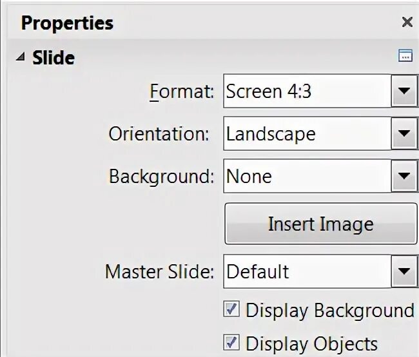Click the Background label
Image resolution: width=419 pixels, height=357 pixels.
pyautogui.click(x=161, y=176)
